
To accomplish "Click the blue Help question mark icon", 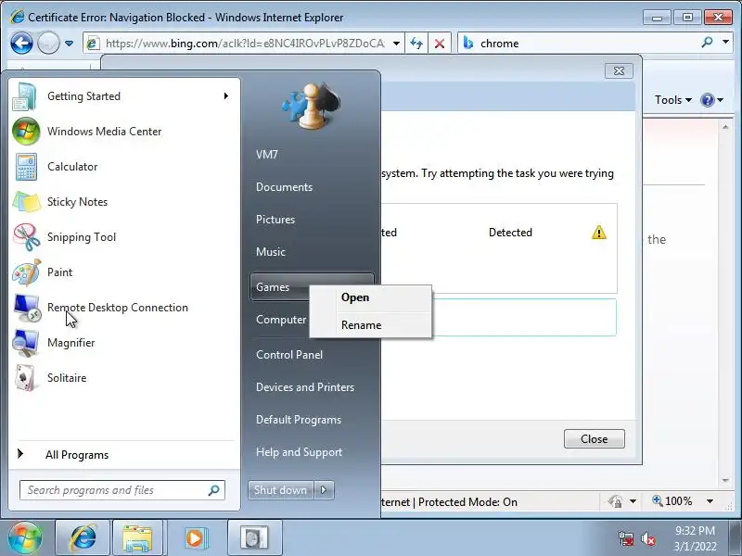I will click(x=708, y=100).
